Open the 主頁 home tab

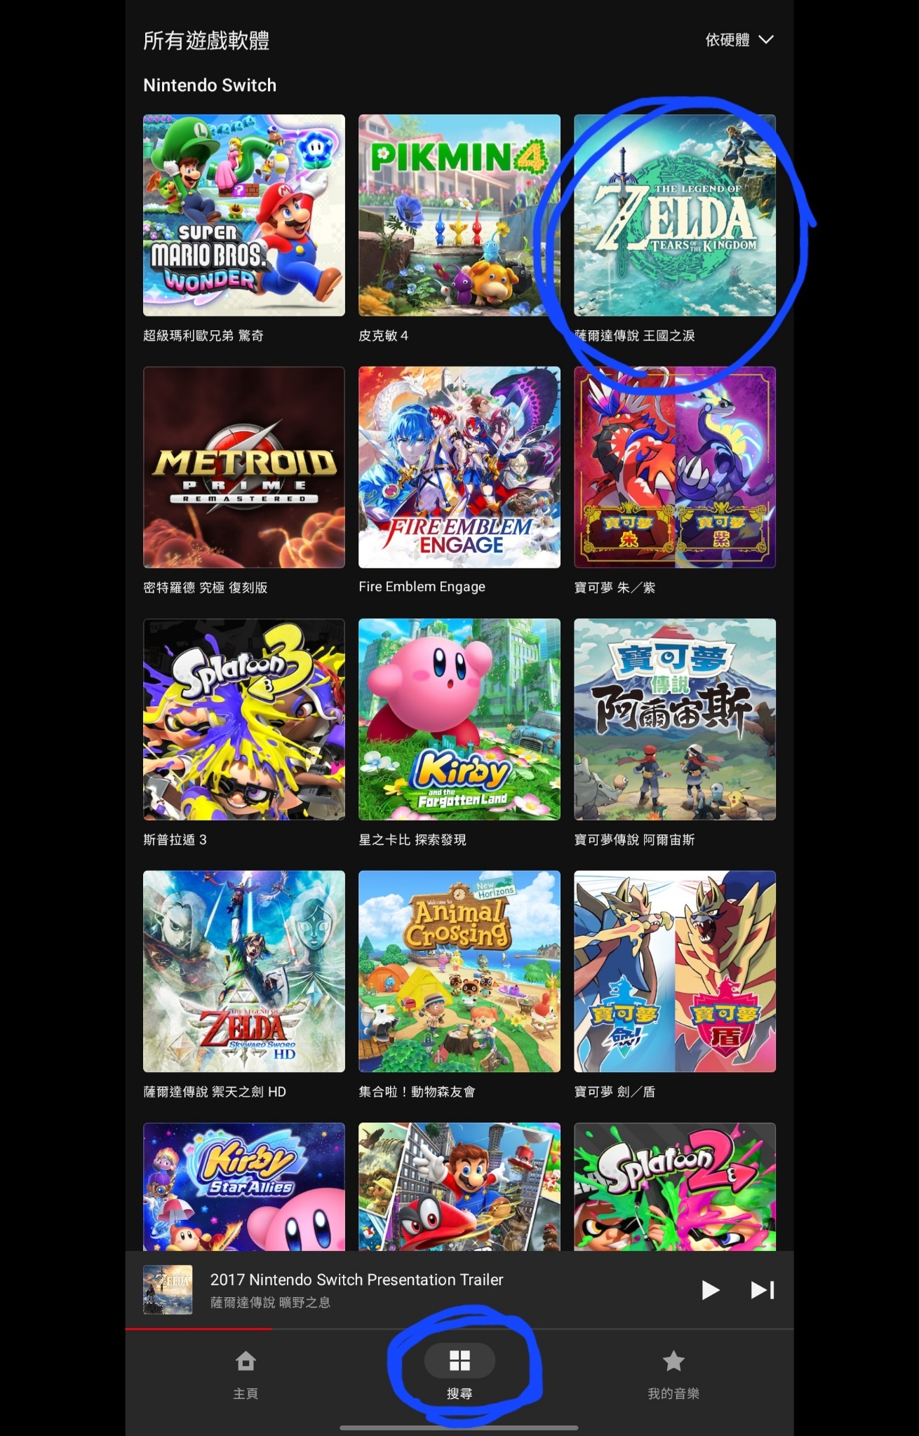click(x=246, y=1374)
